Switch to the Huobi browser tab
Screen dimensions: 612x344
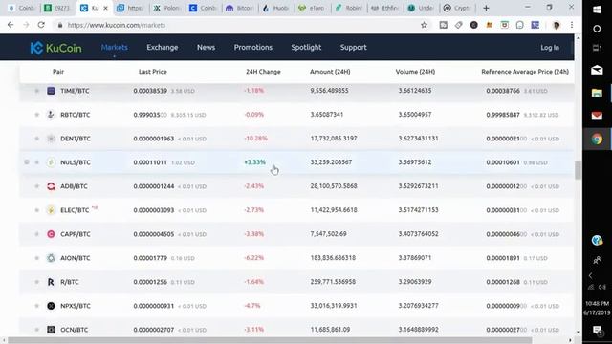[275, 8]
